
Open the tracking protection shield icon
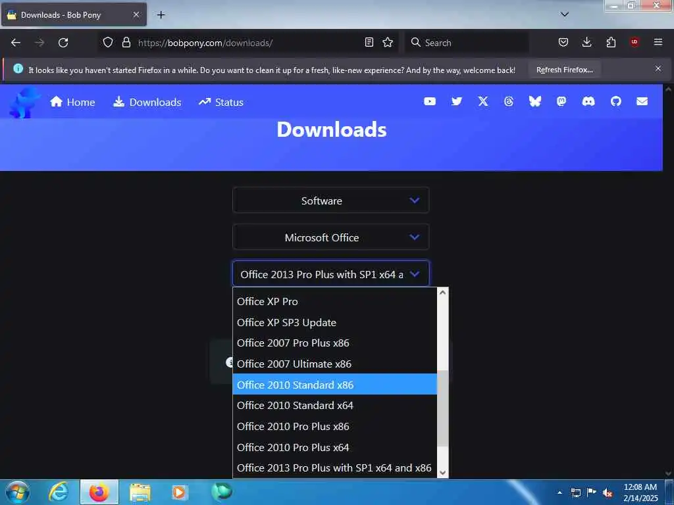(108, 42)
